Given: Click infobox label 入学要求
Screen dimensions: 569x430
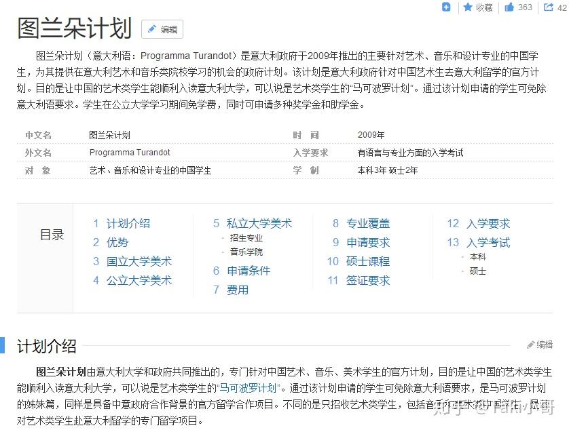Looking at the screenshot, I should 310,153.
